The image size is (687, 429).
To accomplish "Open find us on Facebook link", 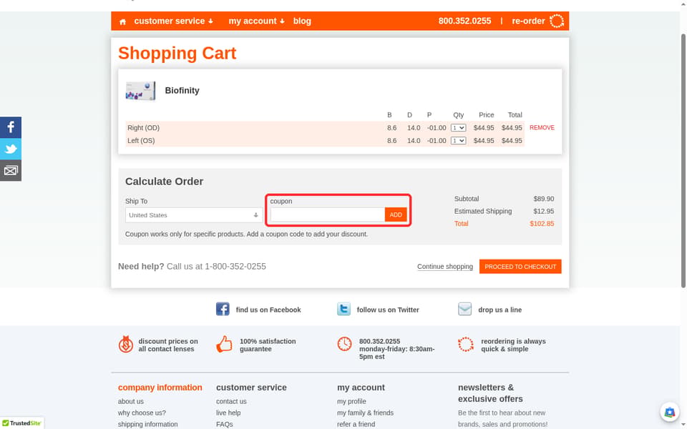I will [x=268, y=310].
